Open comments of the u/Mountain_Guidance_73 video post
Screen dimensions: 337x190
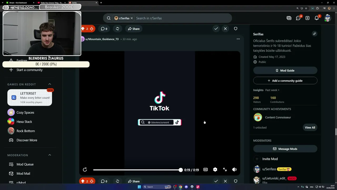coord(104,181)
